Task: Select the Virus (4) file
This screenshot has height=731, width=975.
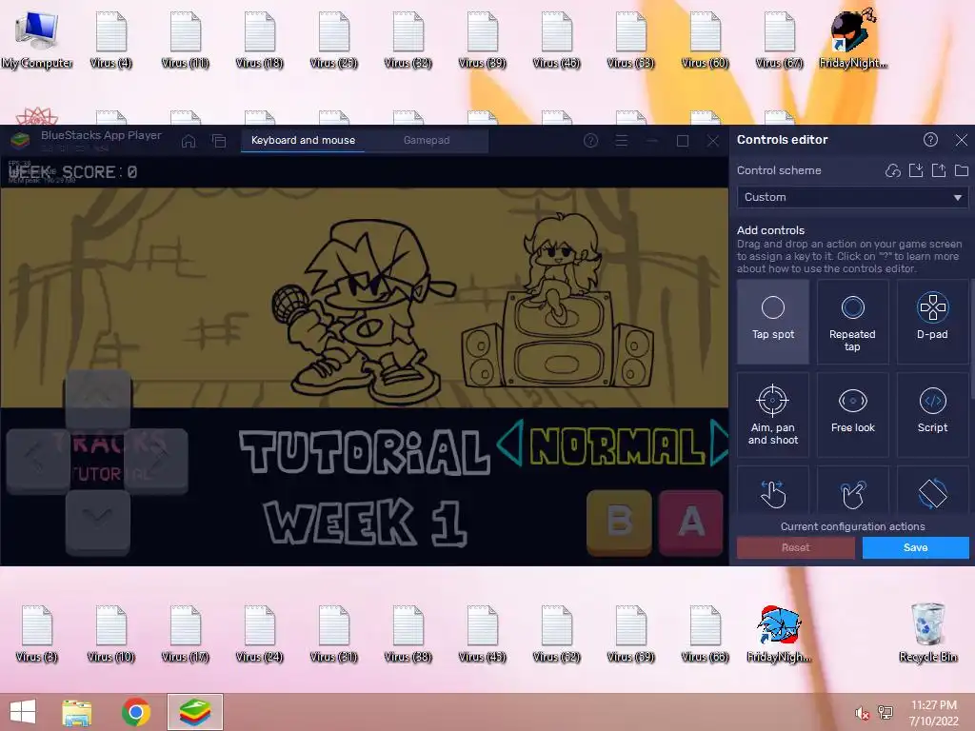Action: pos(110,40)
